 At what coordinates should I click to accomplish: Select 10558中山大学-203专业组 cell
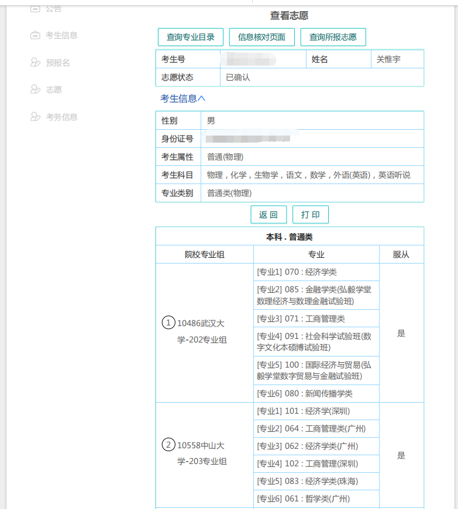click(x=205, y=455)
